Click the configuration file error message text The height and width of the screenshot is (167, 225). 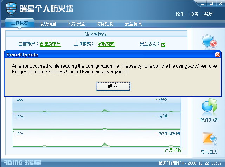coord(114,69)
